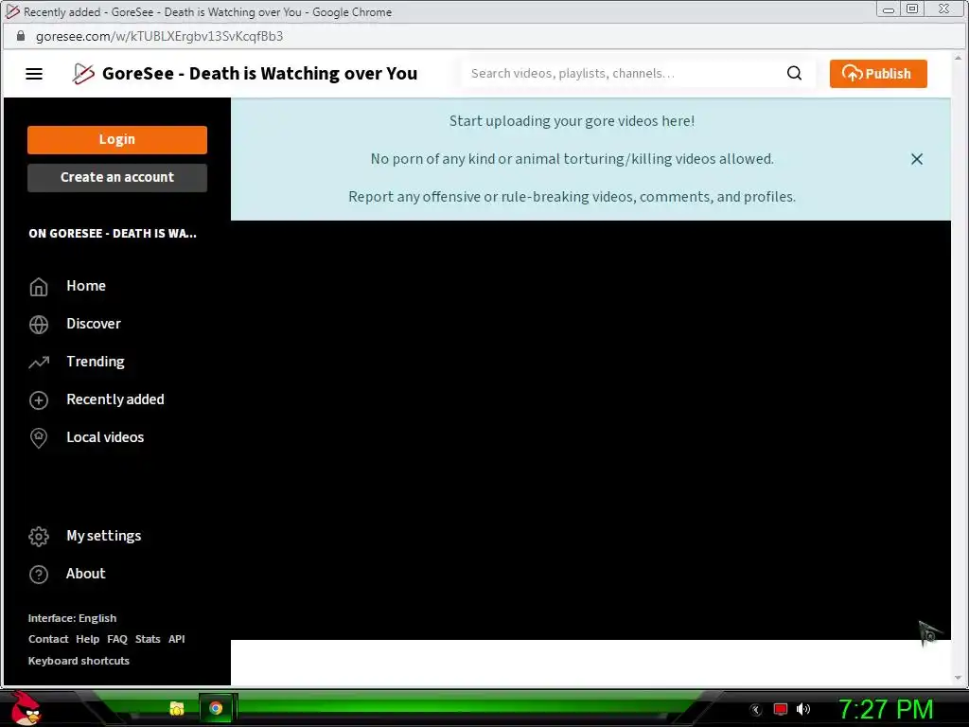Click the Home house icon

38,286
